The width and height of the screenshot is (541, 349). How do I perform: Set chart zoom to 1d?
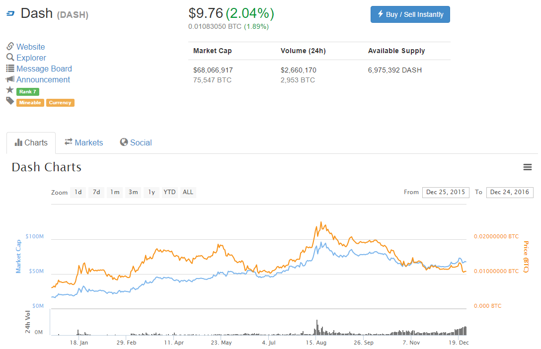(78, 193)
